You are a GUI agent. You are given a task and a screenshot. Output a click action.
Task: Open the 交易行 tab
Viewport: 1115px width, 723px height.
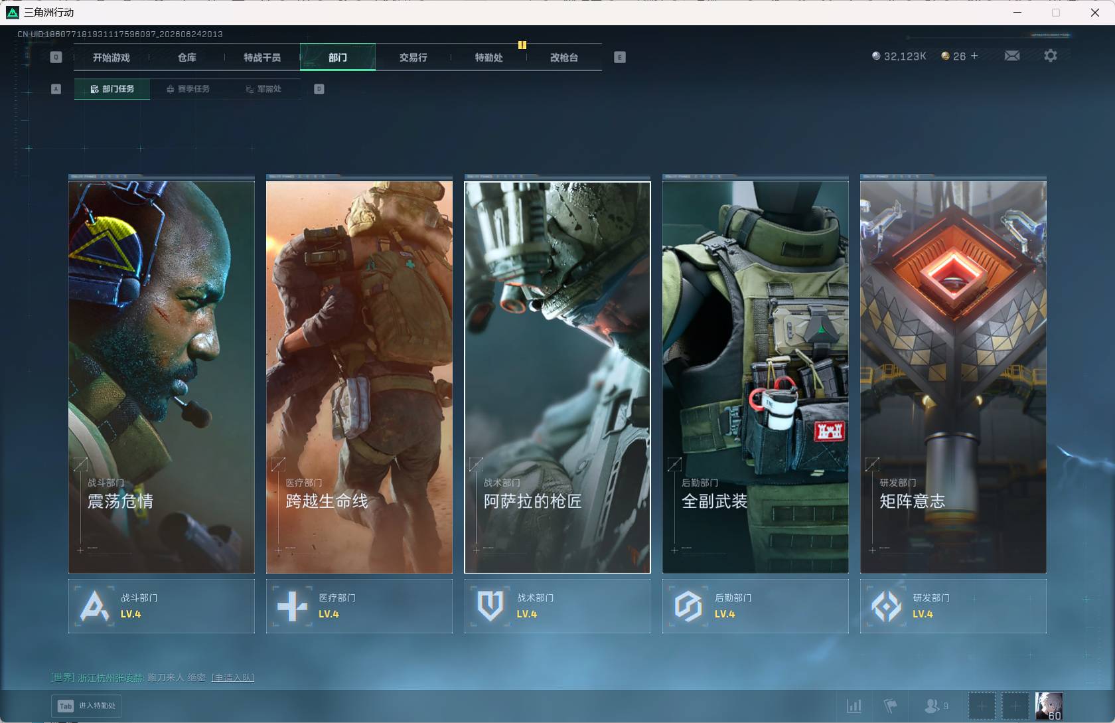click(413, 57)
